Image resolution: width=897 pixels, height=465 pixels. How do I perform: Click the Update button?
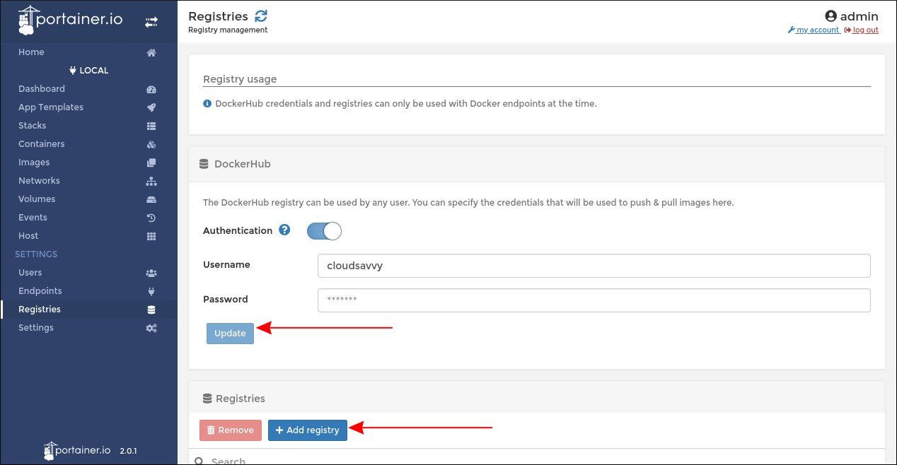(x=230, y=333)
